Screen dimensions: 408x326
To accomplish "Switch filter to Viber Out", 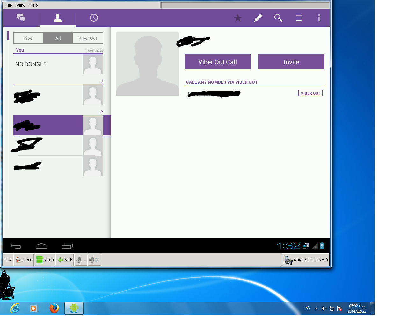I will [88, 38].
